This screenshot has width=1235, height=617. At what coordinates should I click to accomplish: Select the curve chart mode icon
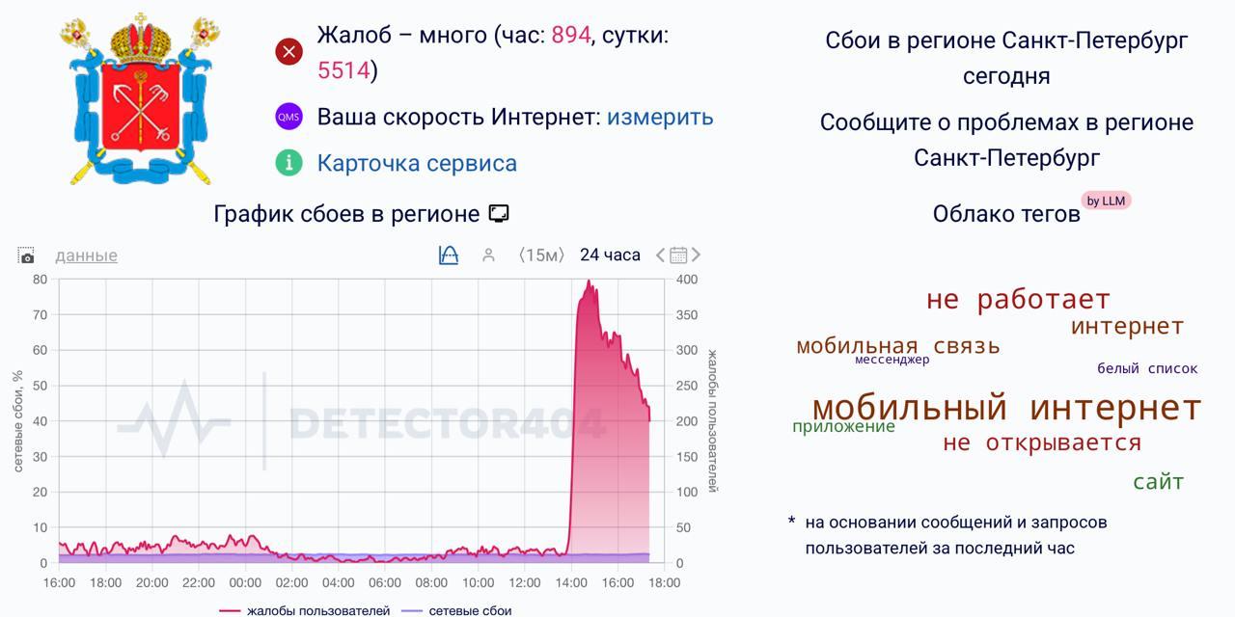449,255
